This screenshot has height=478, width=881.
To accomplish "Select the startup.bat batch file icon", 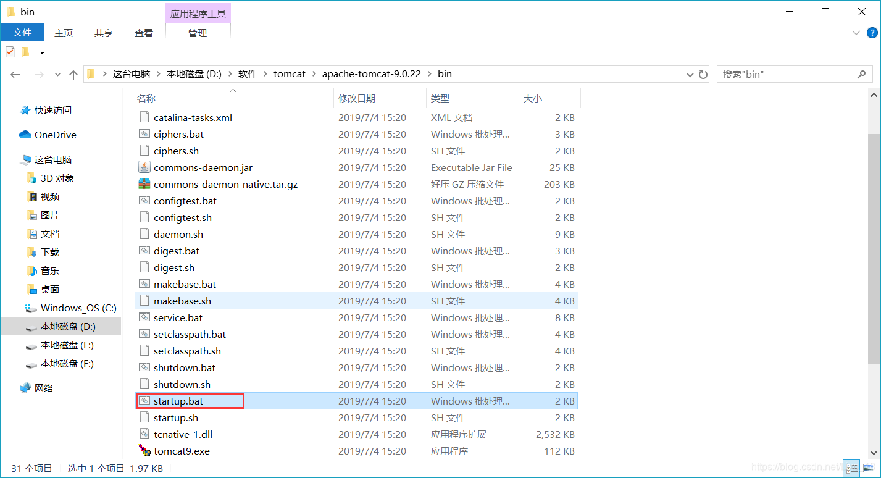I will click(x=144, y=401).
